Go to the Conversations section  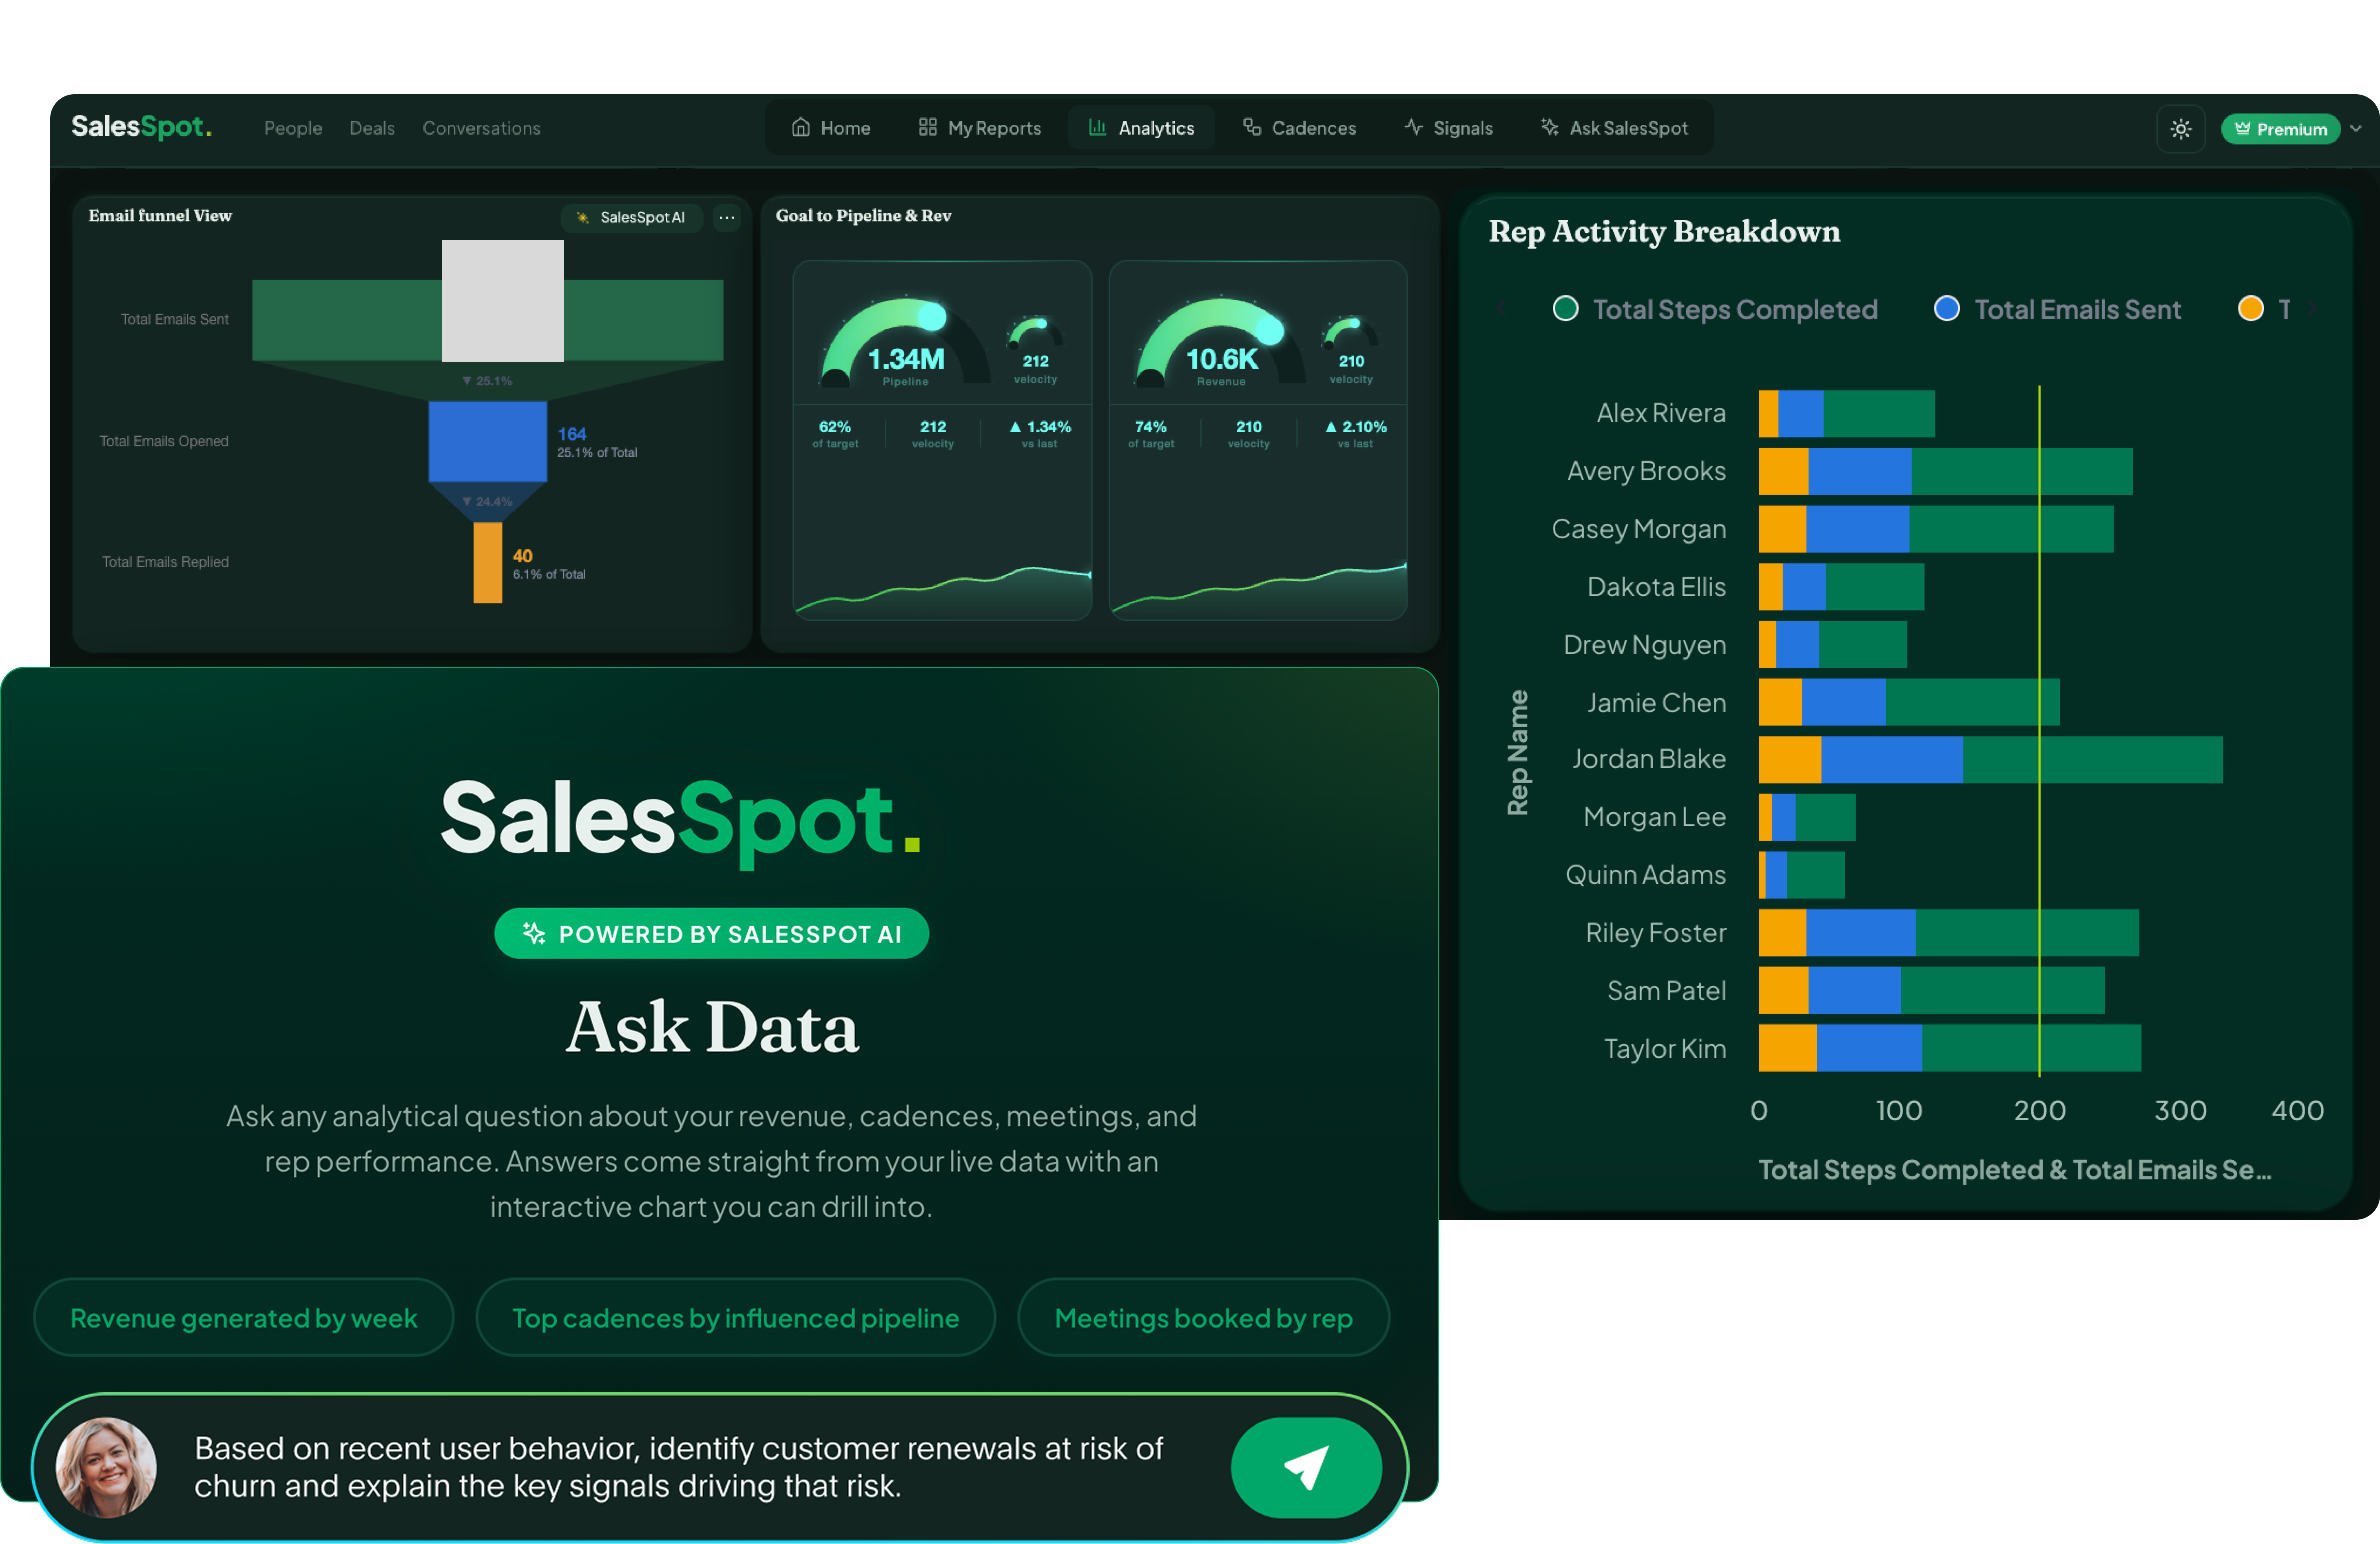[x=481, y=128]
